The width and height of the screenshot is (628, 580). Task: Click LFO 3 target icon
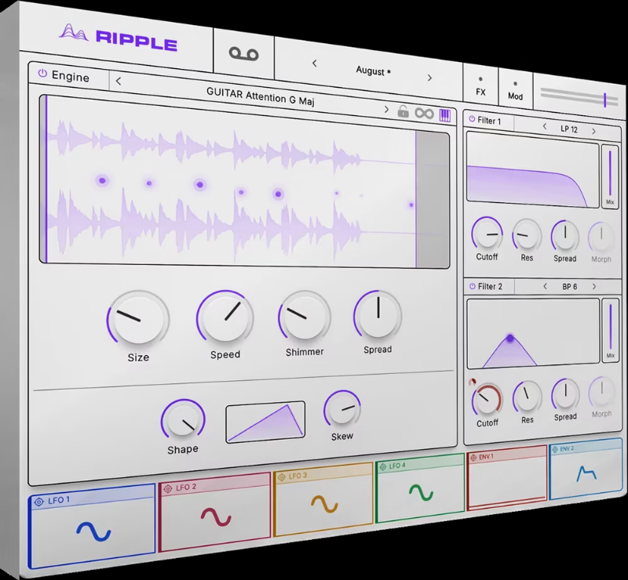282,477
